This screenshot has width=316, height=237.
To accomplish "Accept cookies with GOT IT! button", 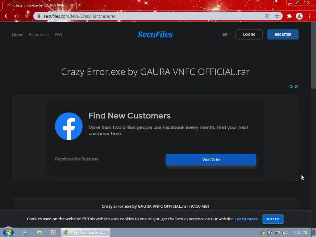I will pos(273,219).
